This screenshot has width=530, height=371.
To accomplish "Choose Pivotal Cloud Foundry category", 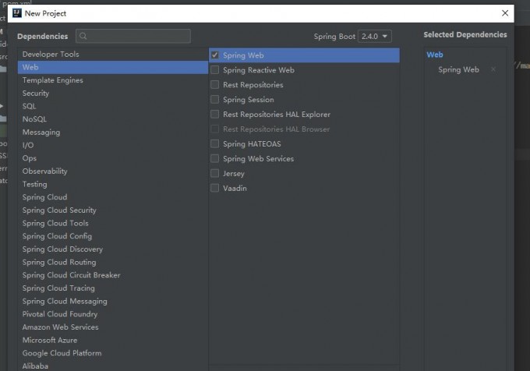I will tap(113, 314).
